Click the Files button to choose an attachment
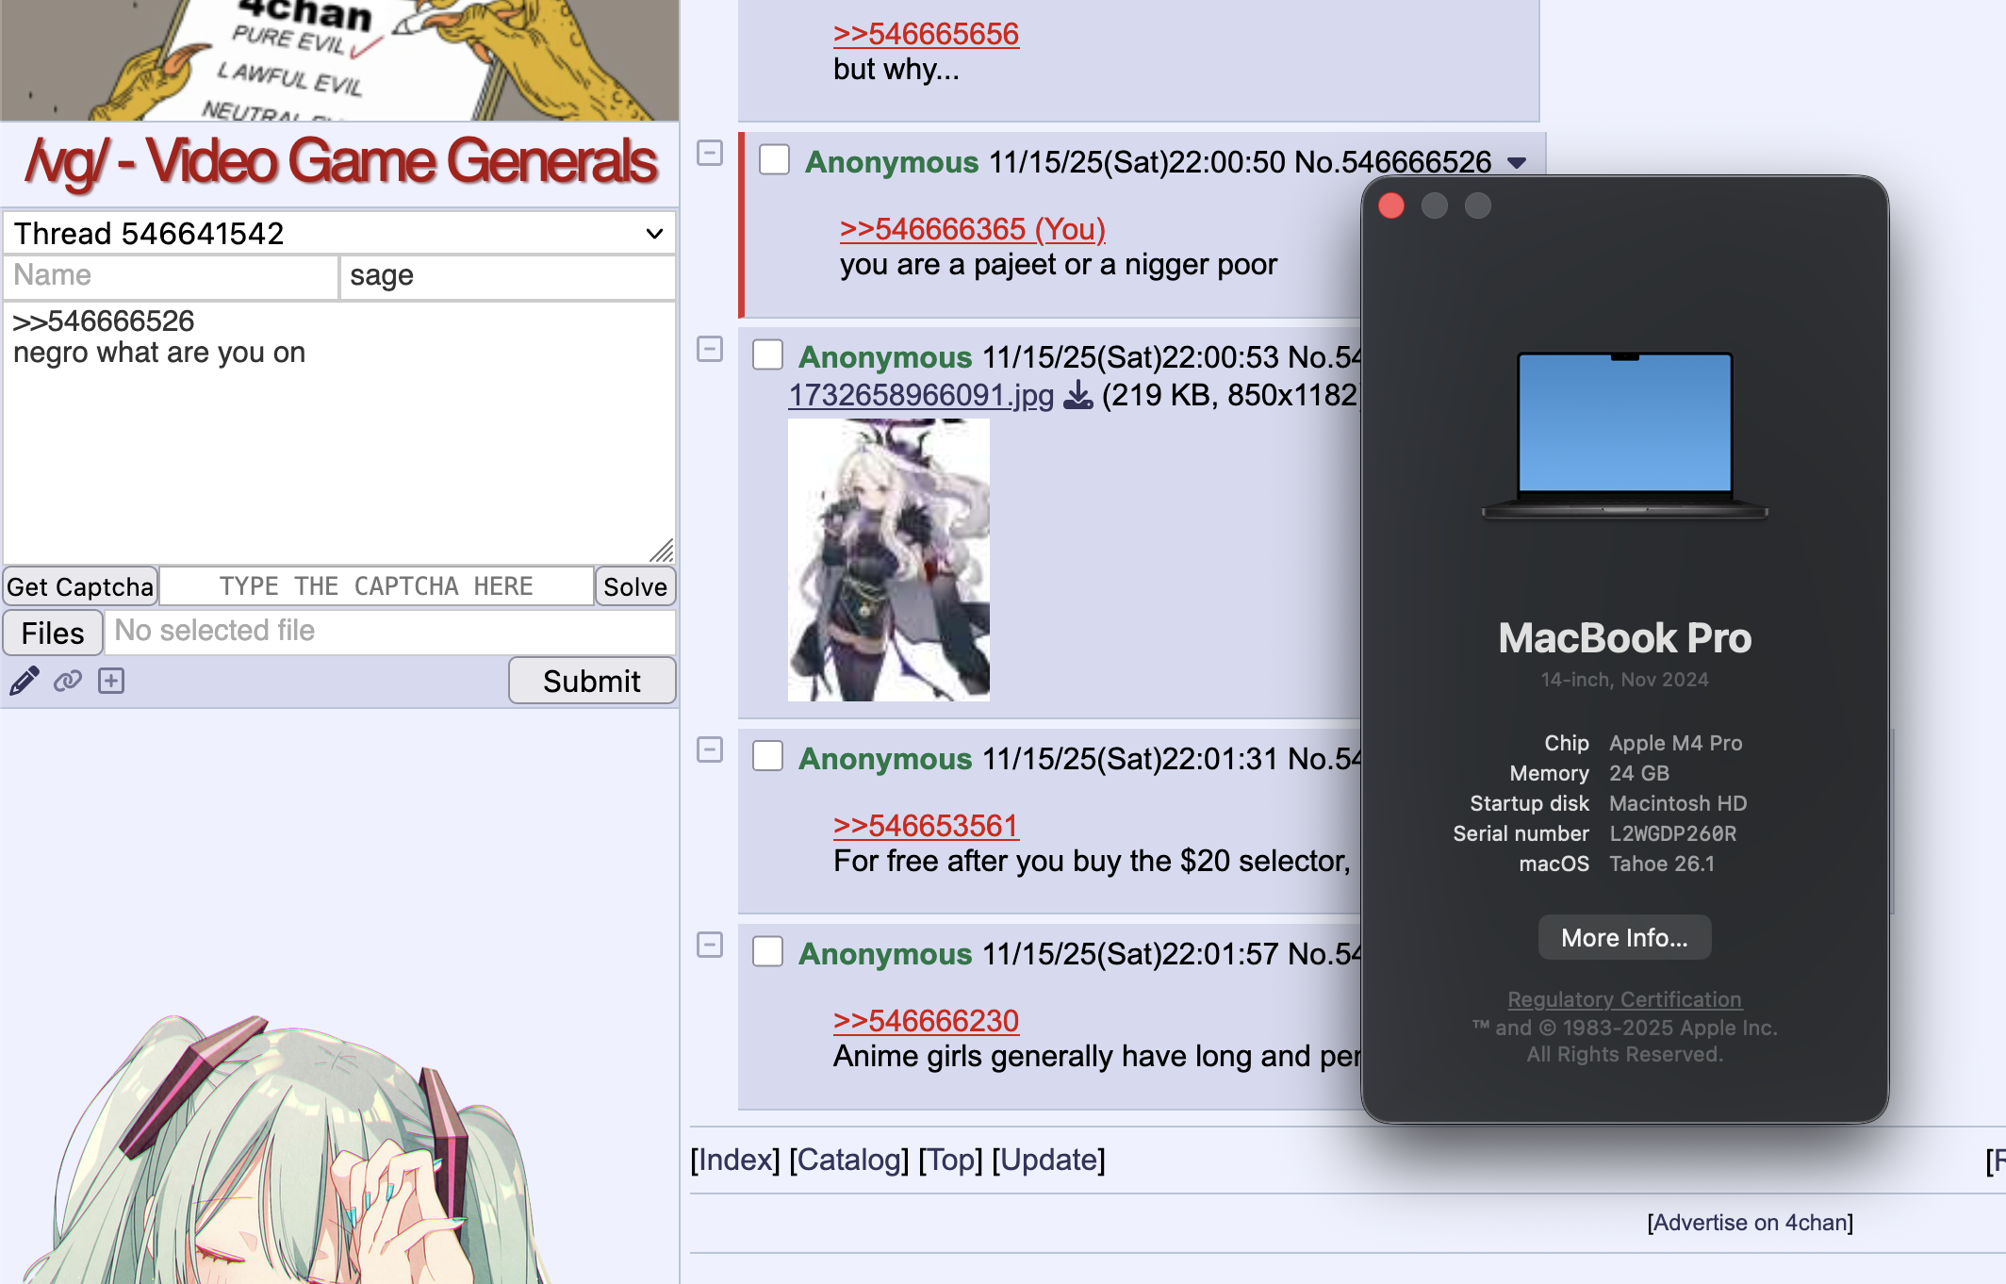 53,633
